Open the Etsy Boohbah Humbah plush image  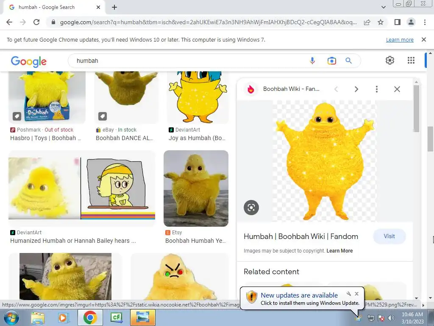tap(196, 188)
